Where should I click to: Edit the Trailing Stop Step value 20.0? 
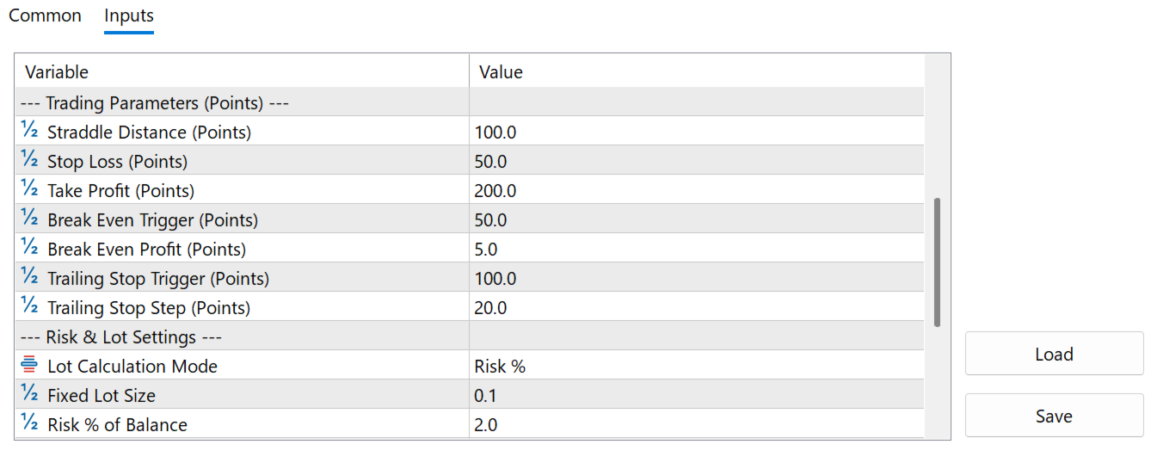pyautogui.click(x=695, y=308)
